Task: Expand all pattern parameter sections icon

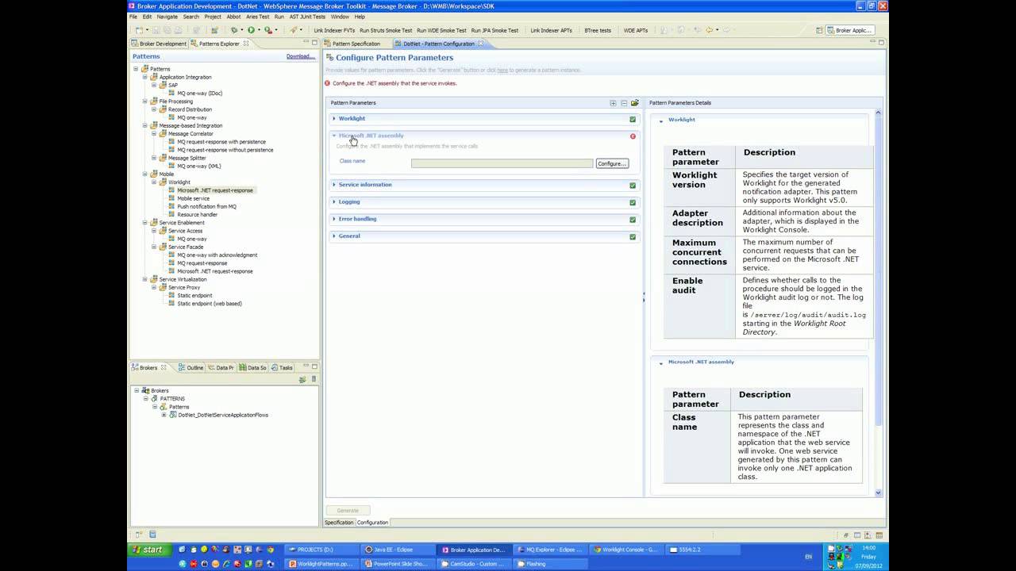Action: pyautogui.click(x=613, y=103)
